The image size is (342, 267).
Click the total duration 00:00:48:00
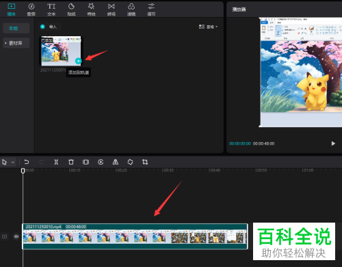[x=263, y=143]
